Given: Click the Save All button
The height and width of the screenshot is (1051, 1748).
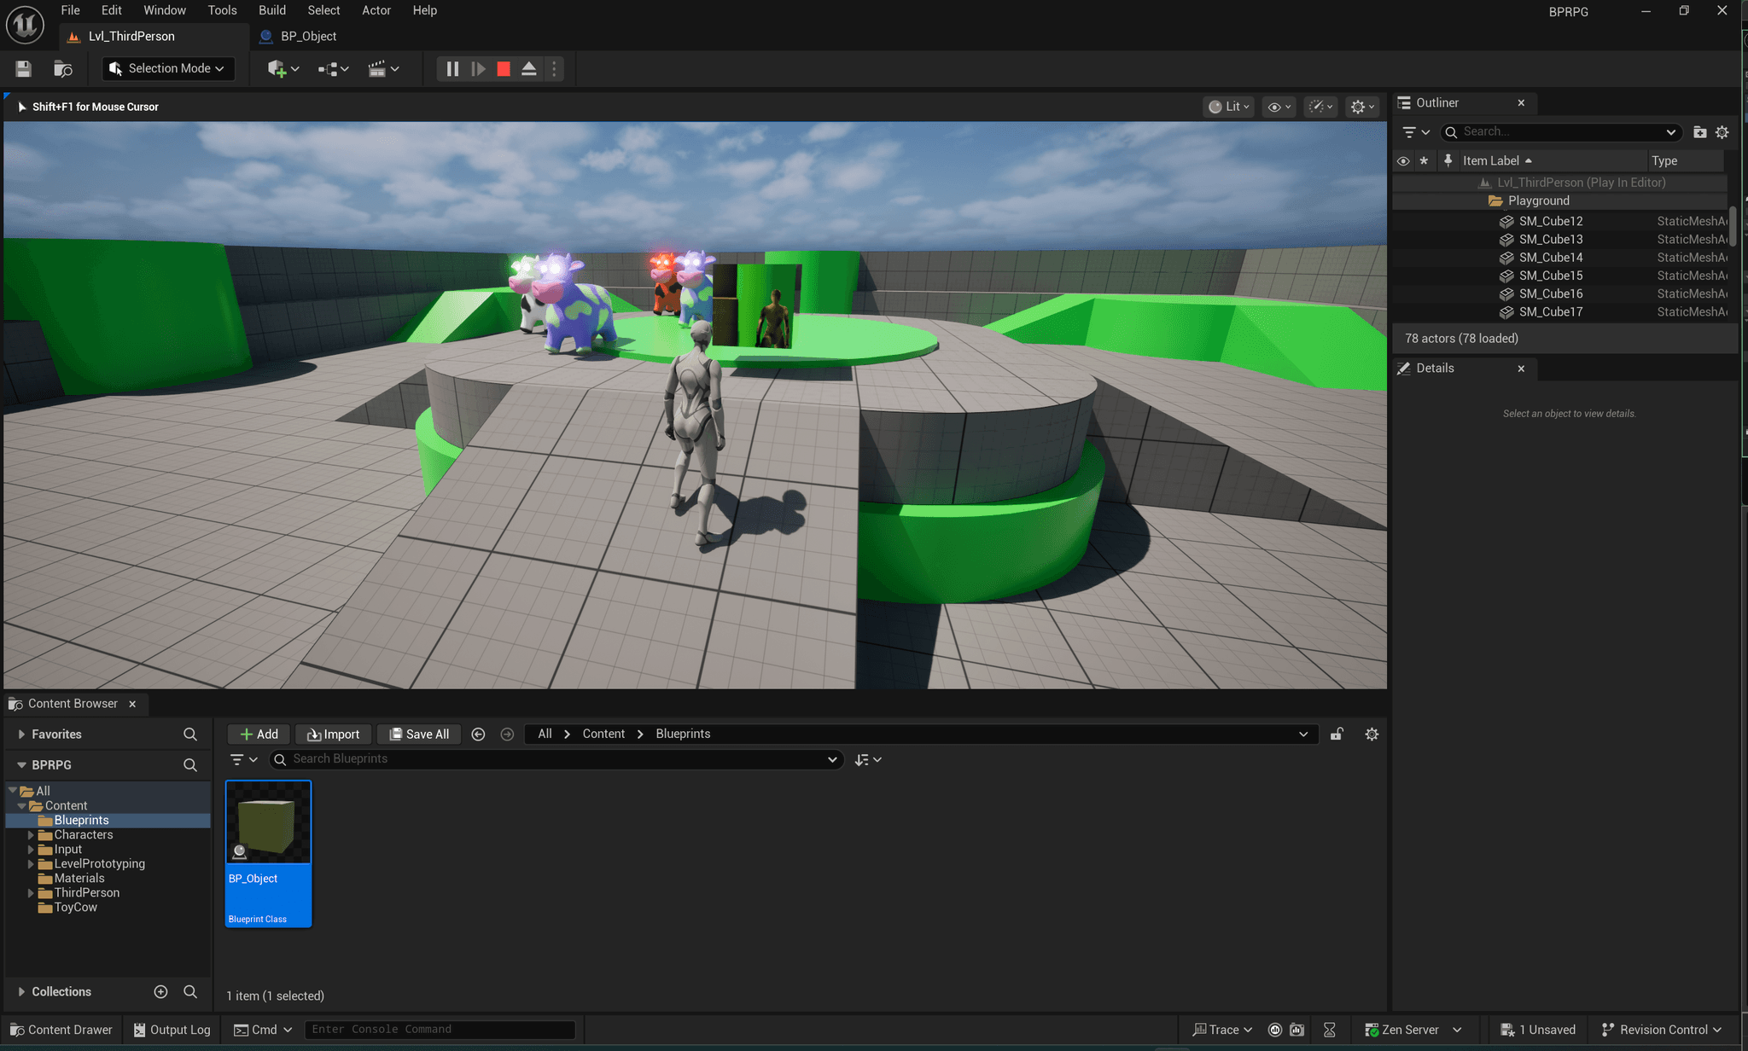Looking at the screenshot, I should (x=419, y=735).
